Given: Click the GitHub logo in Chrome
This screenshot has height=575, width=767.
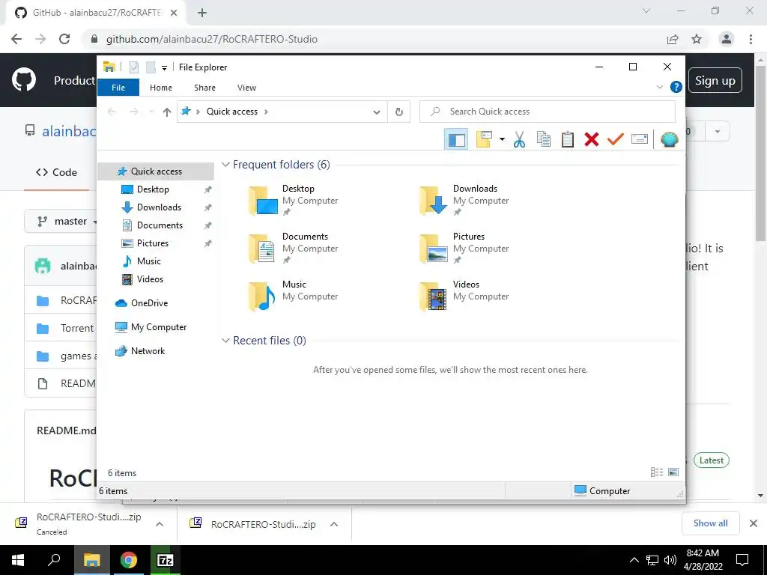Looking at the screenshot, I should coord(24,80).
